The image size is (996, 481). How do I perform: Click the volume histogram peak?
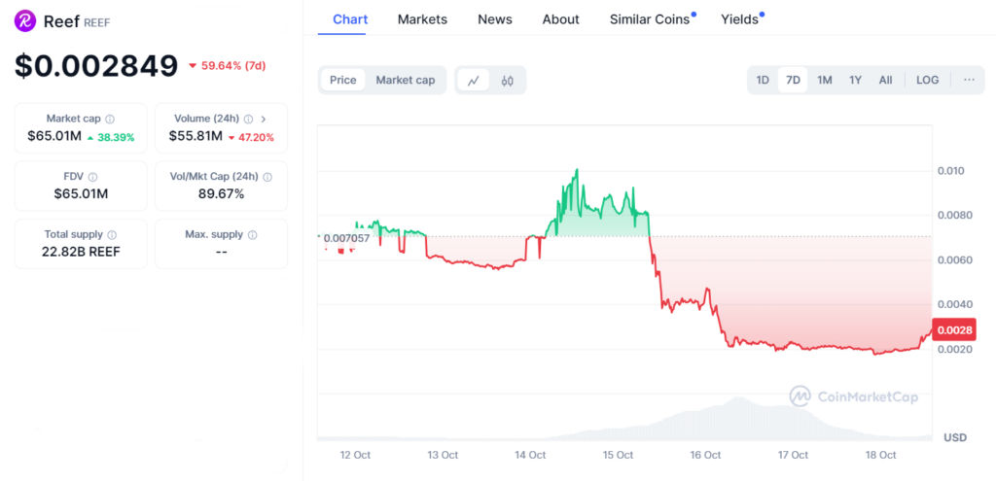pos(737,399)
